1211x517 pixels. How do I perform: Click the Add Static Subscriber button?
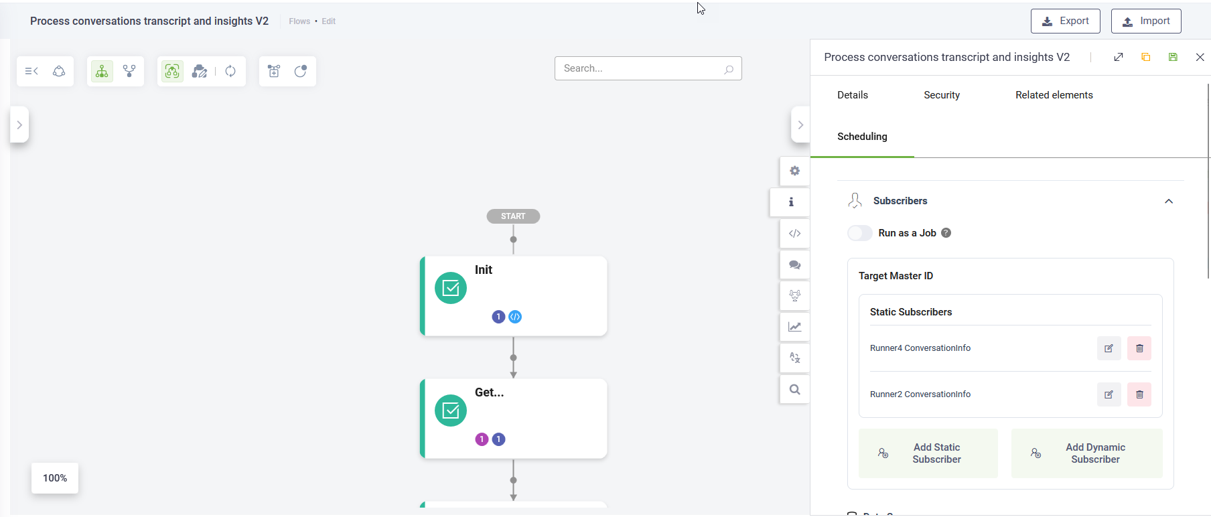(x=928, y=453)
